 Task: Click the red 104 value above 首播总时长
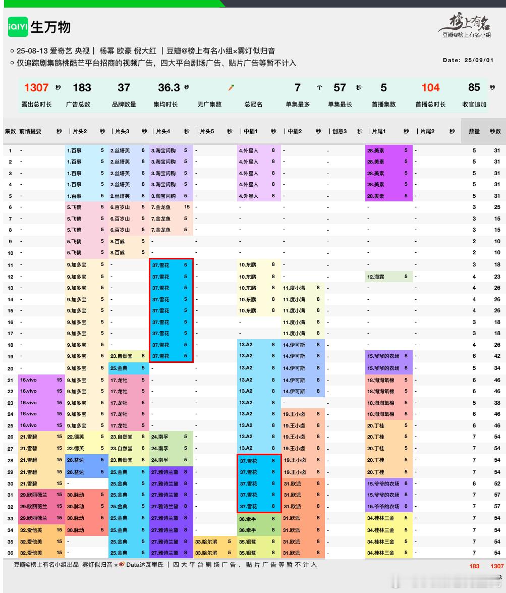(x=430, y=88)
